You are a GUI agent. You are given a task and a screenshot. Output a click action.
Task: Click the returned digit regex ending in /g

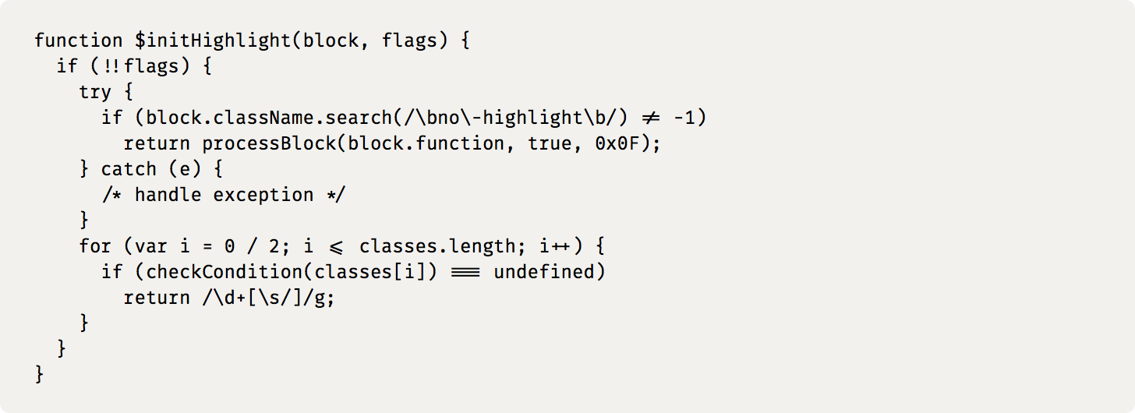pos(269,298)
